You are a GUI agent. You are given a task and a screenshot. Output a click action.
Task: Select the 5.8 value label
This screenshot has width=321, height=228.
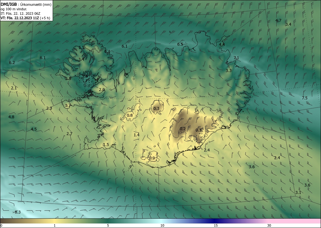click(85, 76)
